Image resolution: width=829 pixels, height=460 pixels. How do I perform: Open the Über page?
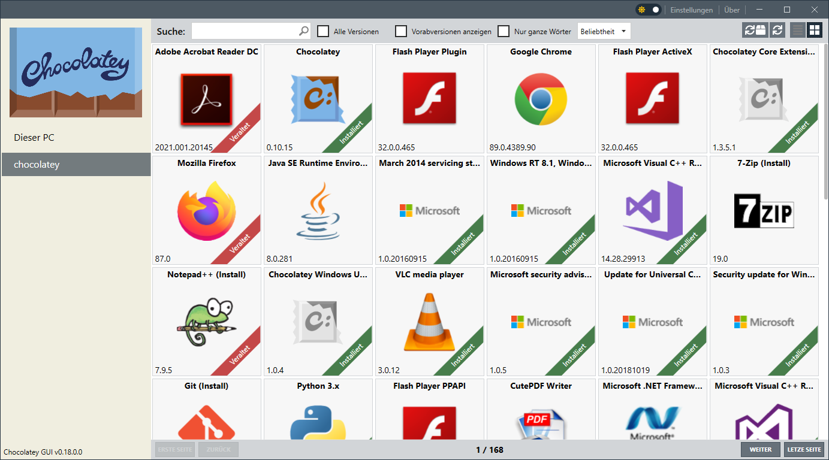click(x=732, y=10)
